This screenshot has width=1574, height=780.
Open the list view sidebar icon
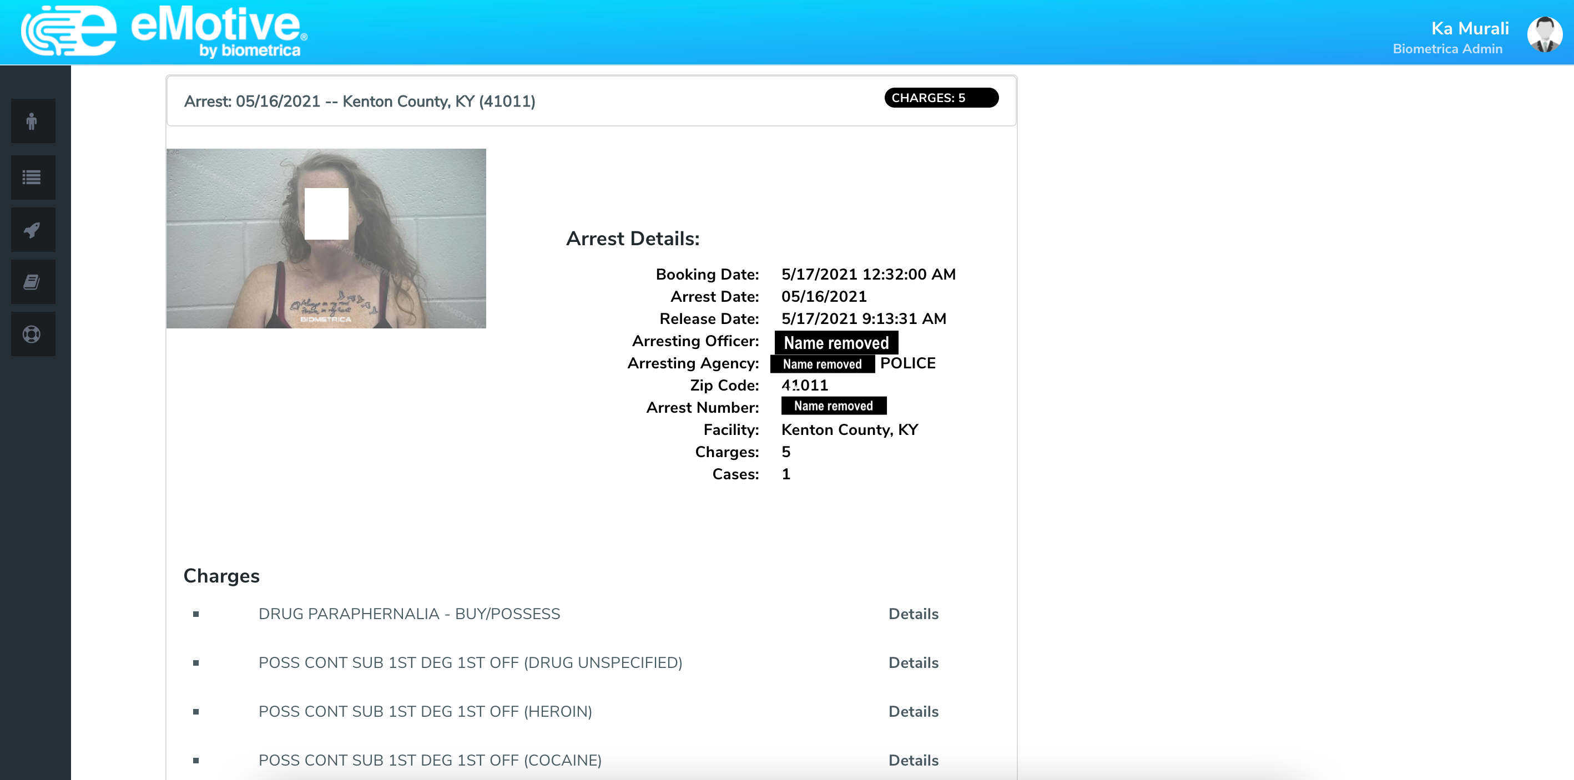coord(32,178)
